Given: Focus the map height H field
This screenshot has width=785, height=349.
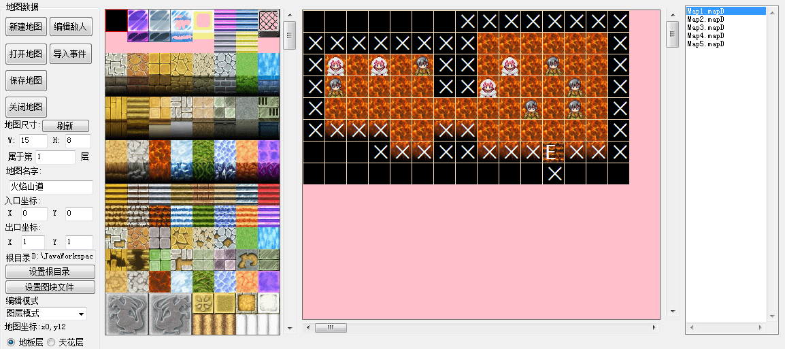Looking at the screenshot, I should pos(77,141).
